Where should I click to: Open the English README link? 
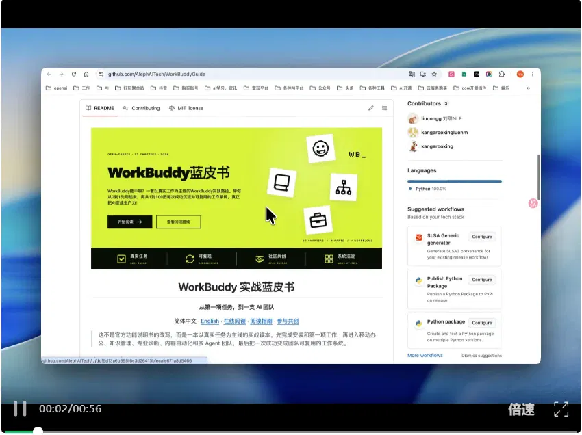210,321
